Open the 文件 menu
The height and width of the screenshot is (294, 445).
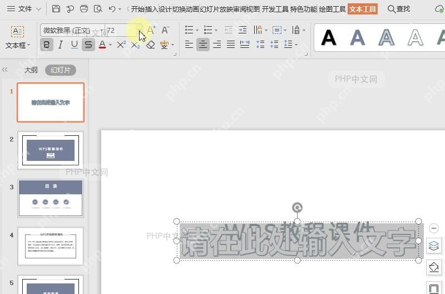(x=24, y=9)
